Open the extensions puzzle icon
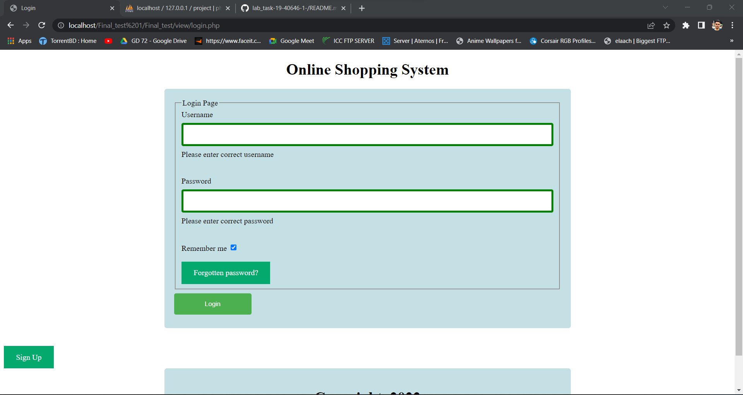Viewport: 743px width, 395px height. click(x=687, y=25)
